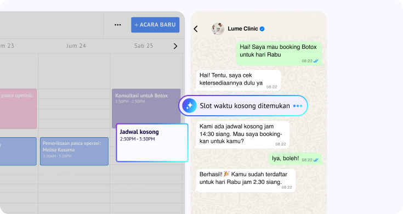Viewport: 403px width, 214px height.
Task: Click the message 'Hai! Saya mau booking Botox'
Action: [279, 54]
